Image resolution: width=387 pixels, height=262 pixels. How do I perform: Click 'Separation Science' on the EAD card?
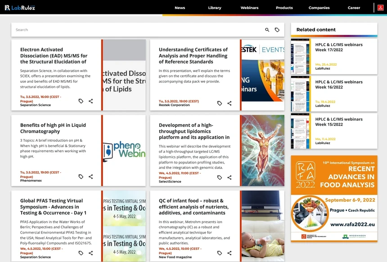[x=35, y=105]
